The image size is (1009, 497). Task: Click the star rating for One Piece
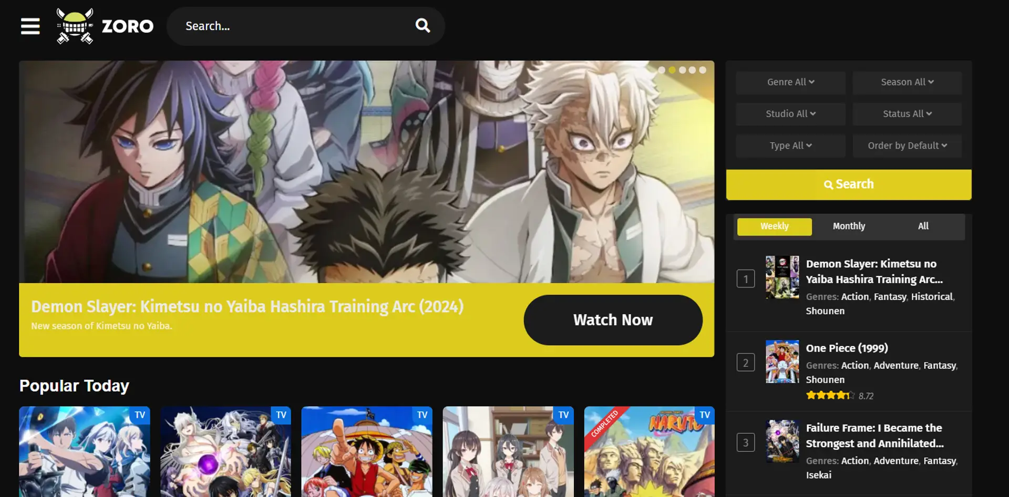click(x=830, y=396)
